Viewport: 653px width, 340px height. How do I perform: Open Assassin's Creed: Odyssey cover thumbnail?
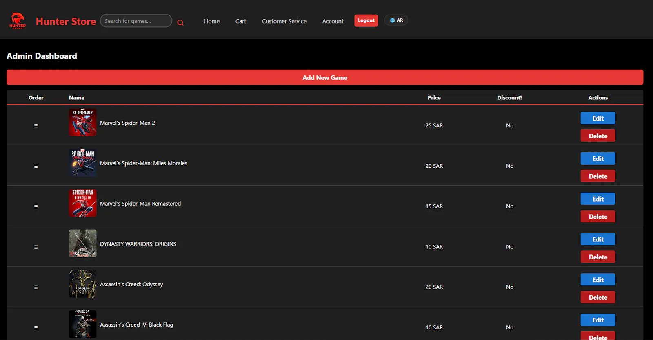[83, 283]
